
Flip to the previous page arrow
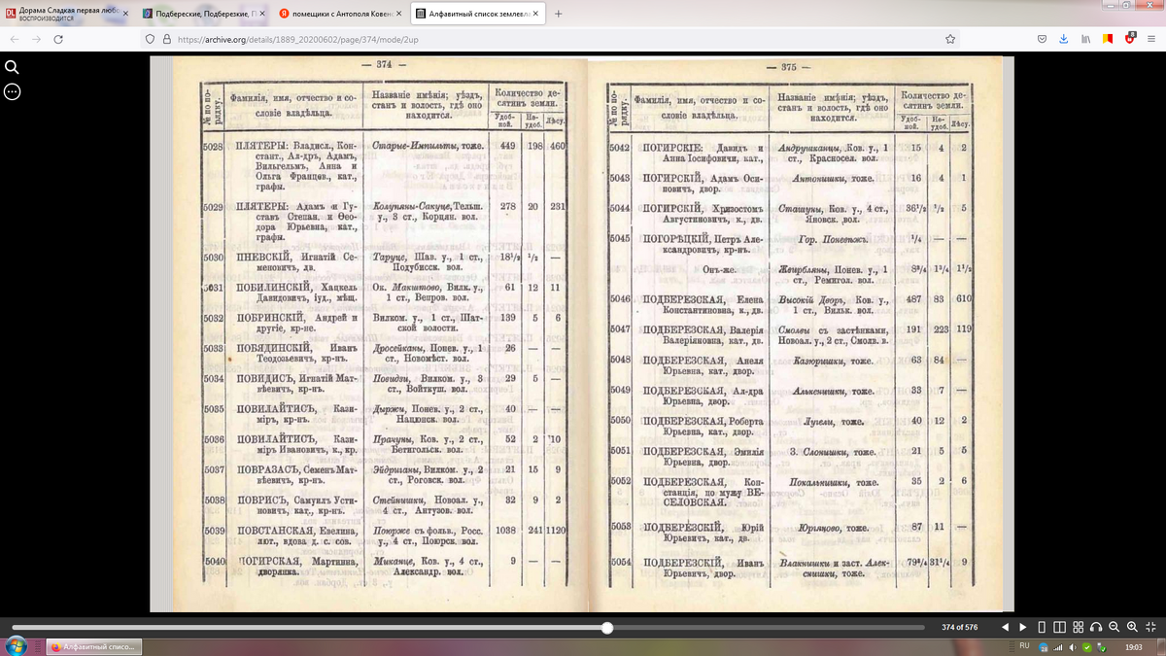pyautogui.click(x=1006, y=627)
